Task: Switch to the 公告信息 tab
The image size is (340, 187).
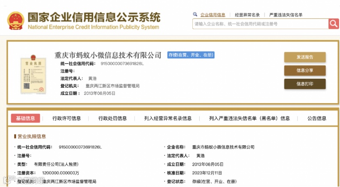Action: click(317, 118)
